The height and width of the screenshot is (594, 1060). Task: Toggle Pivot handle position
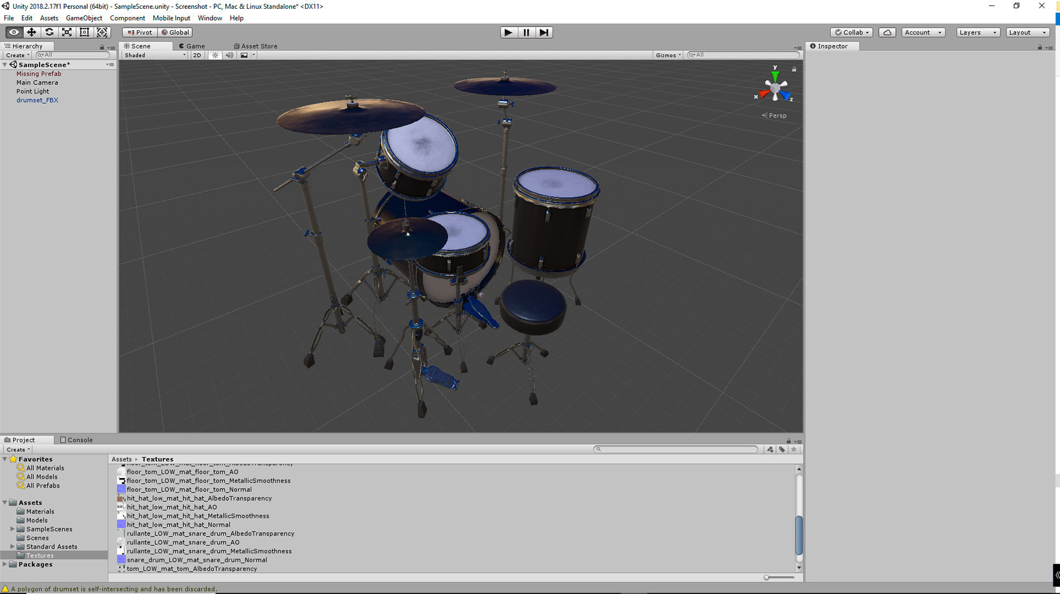pyautogui.click(x=140, y=33)
